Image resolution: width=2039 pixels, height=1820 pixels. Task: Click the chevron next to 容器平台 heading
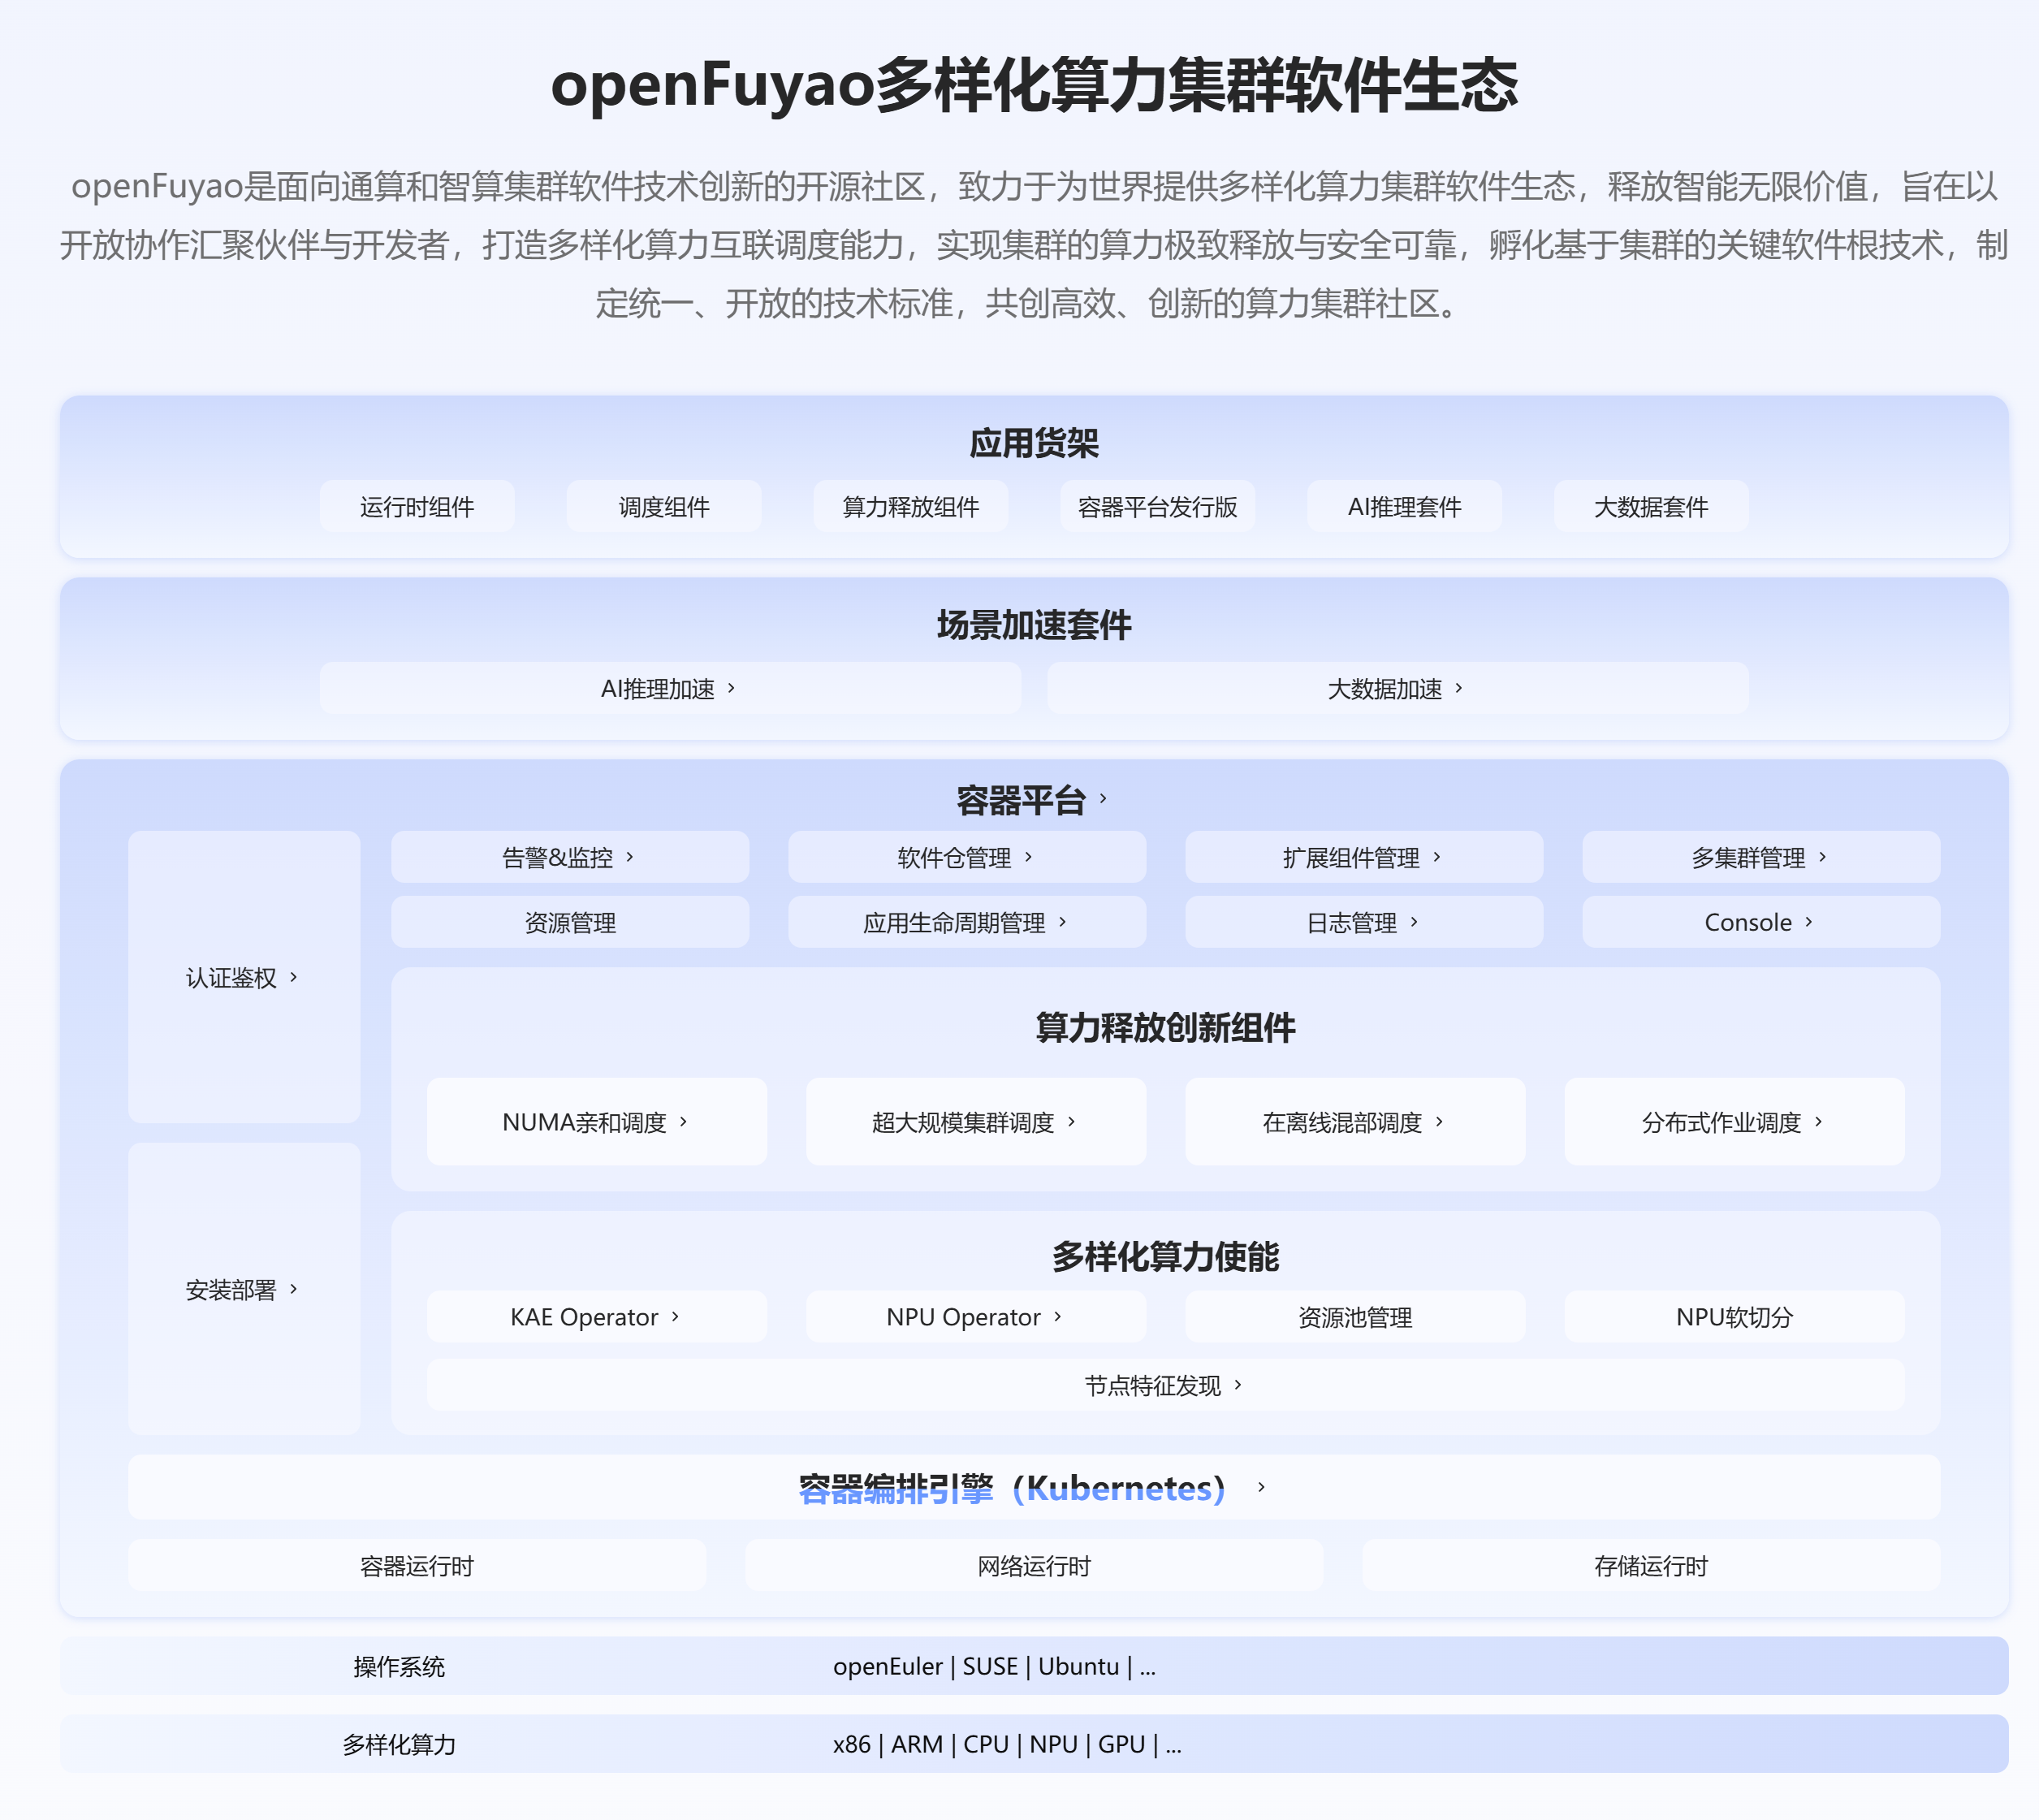coord(1103,799)
